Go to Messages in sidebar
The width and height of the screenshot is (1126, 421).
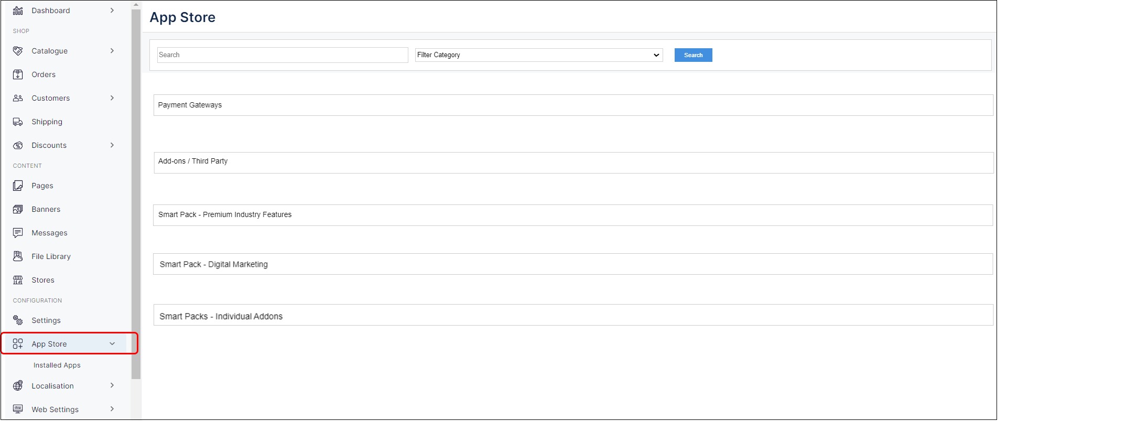click(49, 233)
